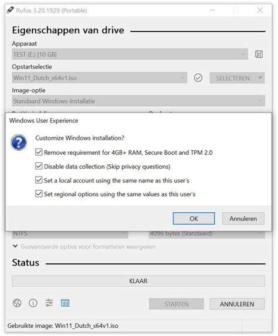Click the KLAAR status progress bar
Image resolution: width=278 pixels, height=336 pixels.
[x=138, y=281]
